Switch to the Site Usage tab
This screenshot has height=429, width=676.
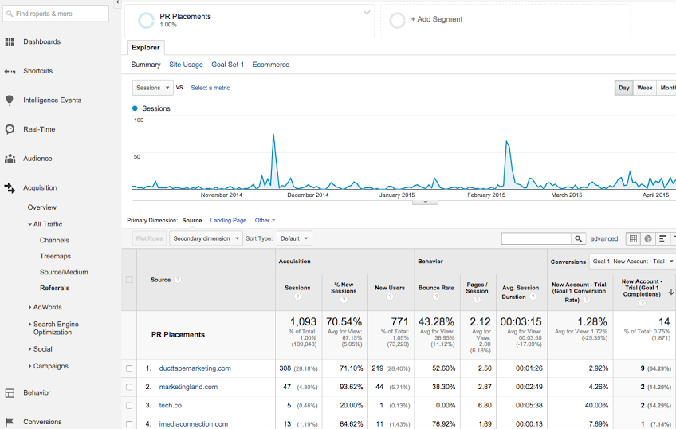(186, 65)
